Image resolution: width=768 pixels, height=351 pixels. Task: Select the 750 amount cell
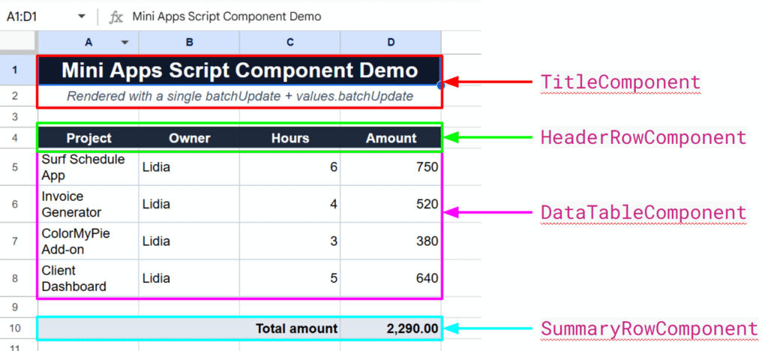(x=390, y=167)
